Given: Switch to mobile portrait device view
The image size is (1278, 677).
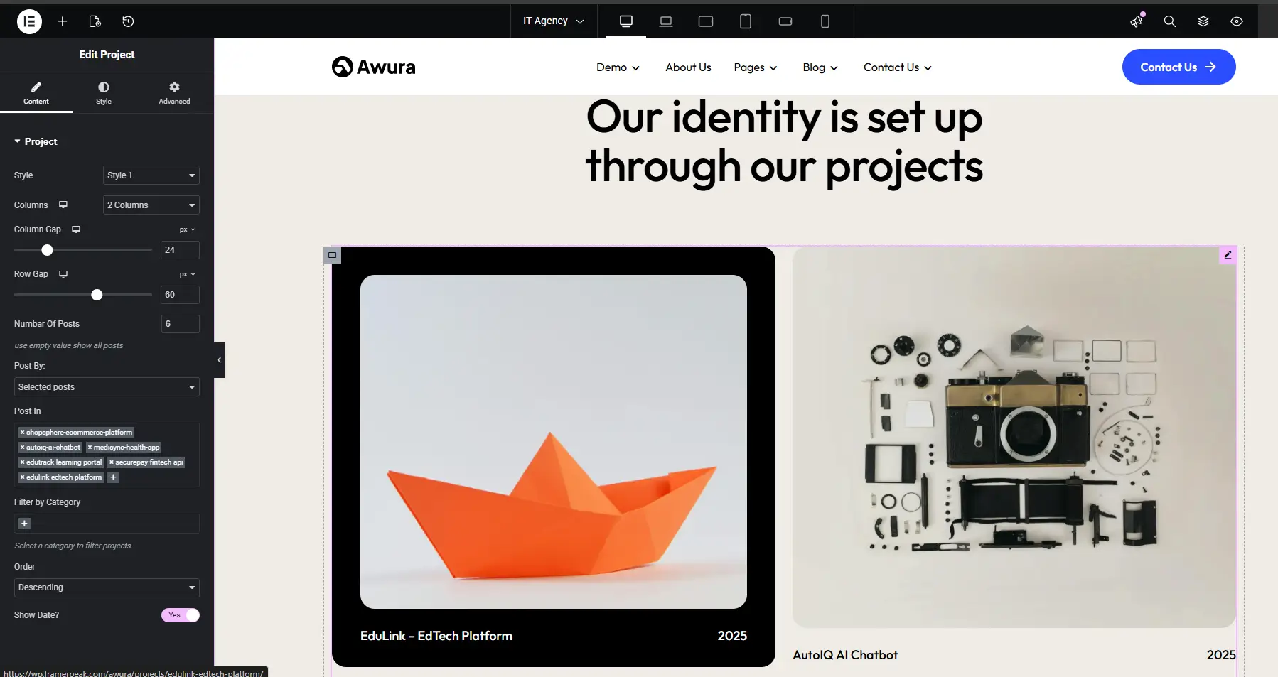Looking at the screenshot, I should pos(825,21).
